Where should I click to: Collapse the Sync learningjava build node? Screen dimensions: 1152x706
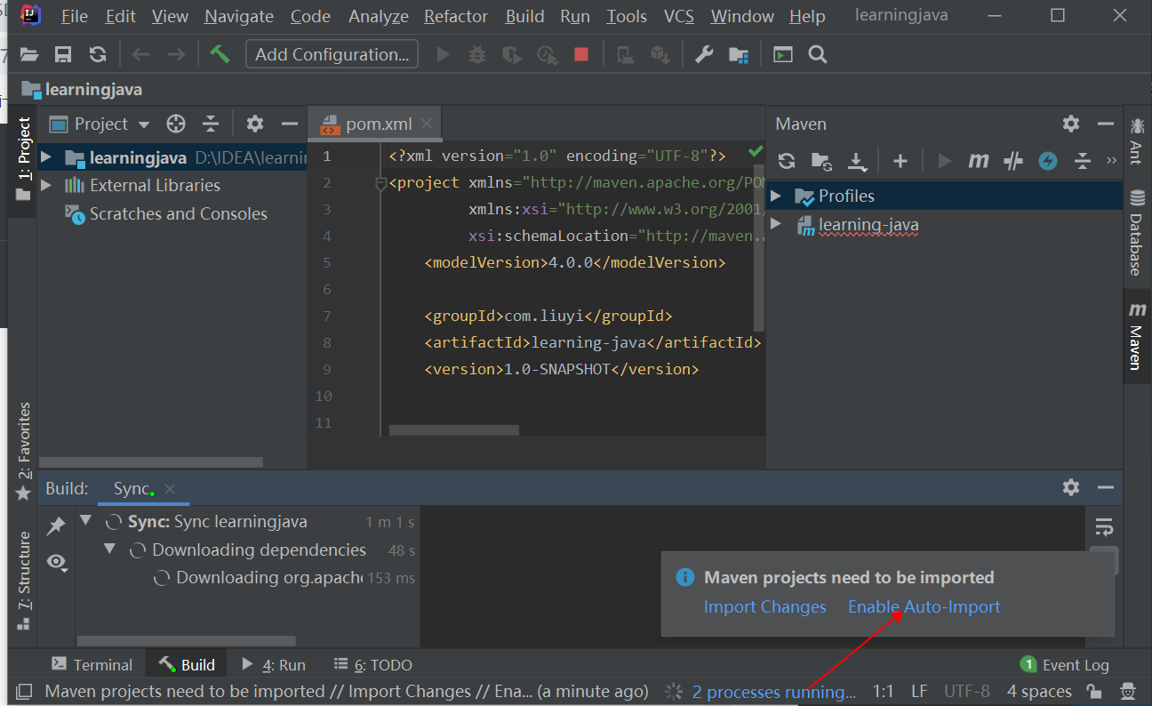click(86, 521)
